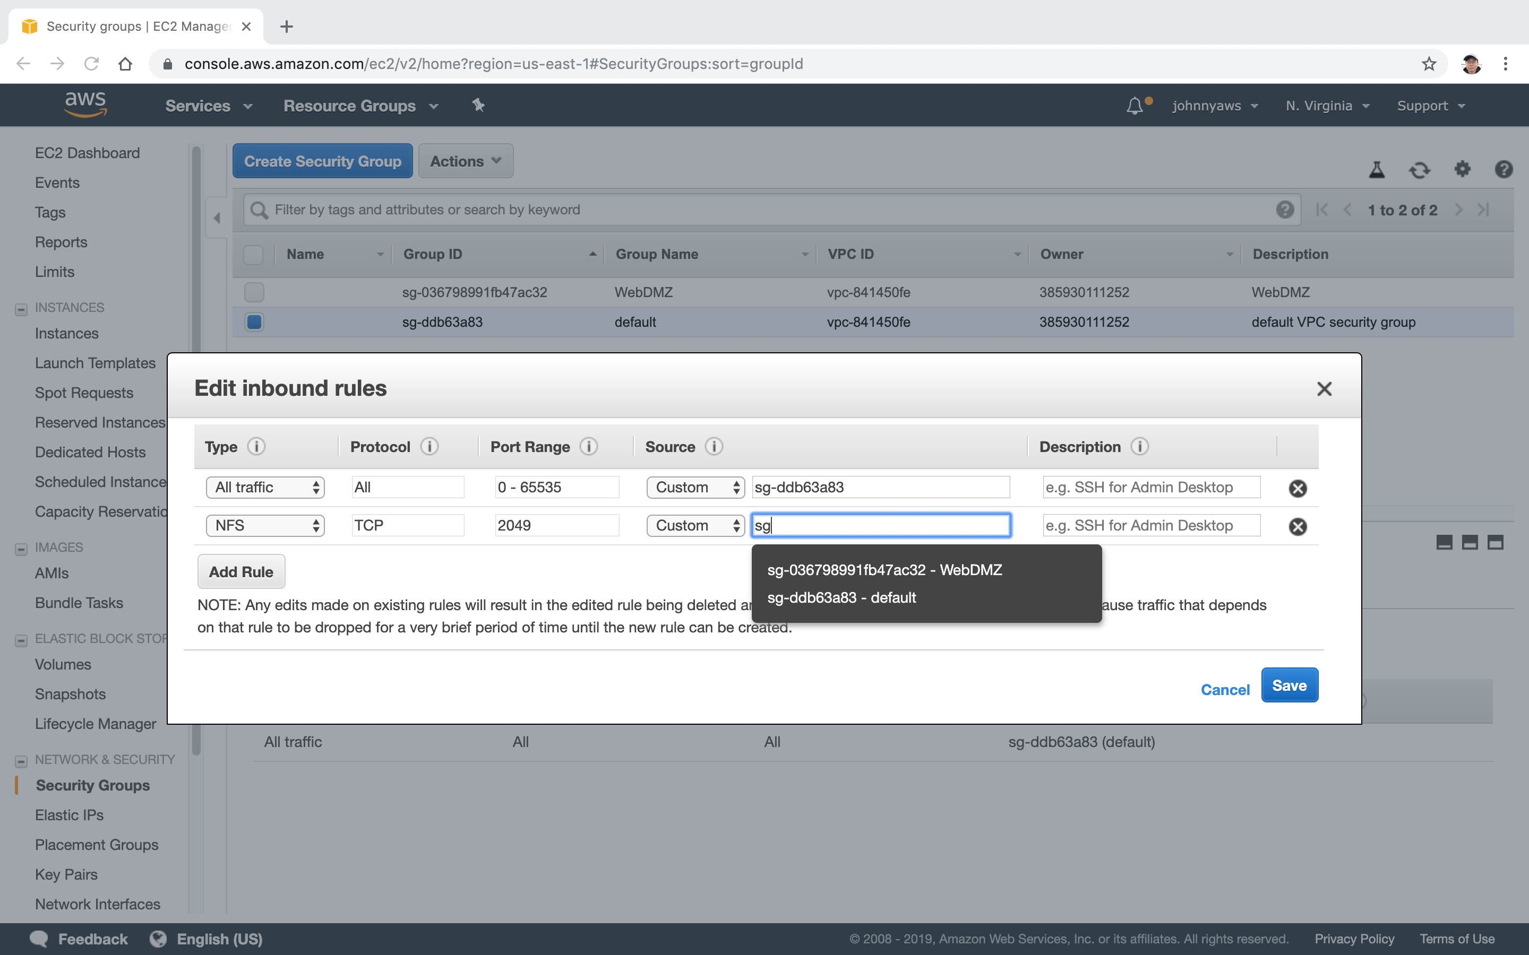Select the checkbox for WebDMZ security group
This screenshot has height=955, width=1529.
point(253,292)
